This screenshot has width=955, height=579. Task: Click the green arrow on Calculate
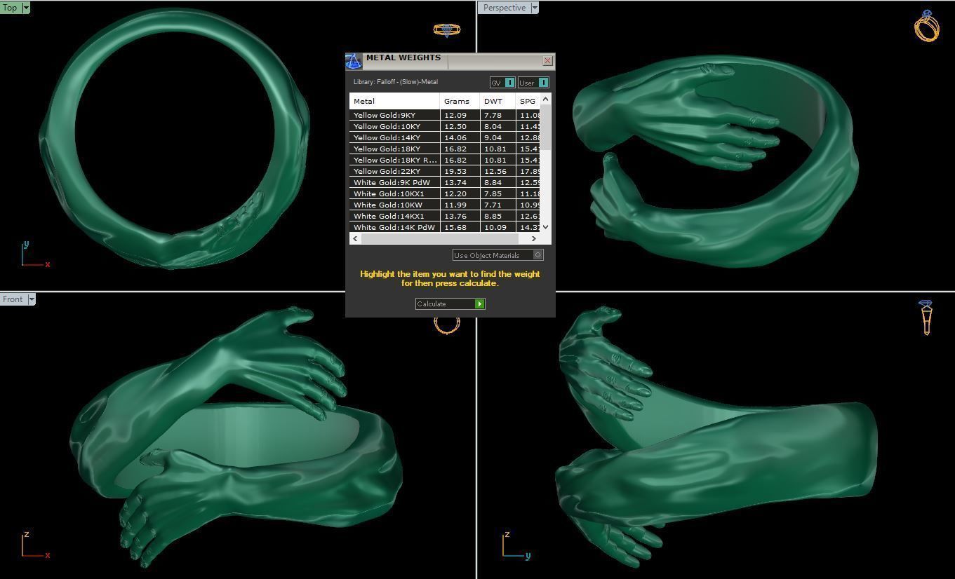(479, 304)
